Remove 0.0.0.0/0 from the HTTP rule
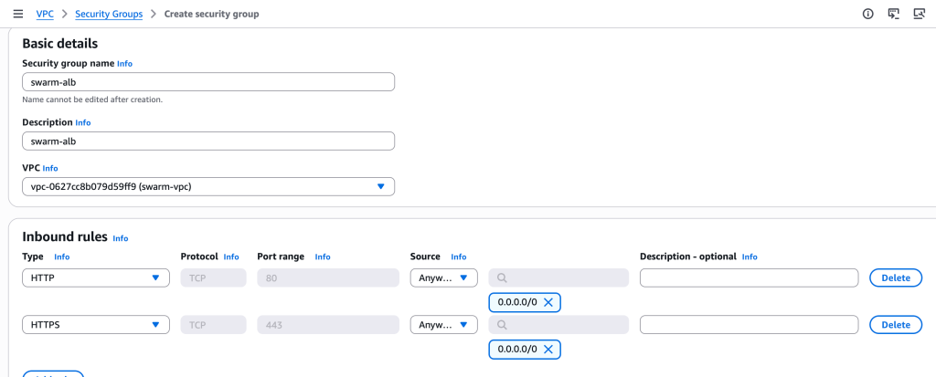Screen dimensions: 936x377 pyautogui.click(x=548, y=302)
